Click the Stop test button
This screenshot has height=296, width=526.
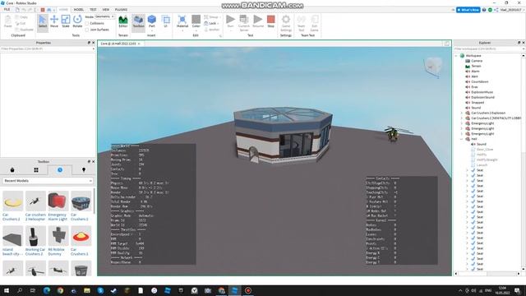[x=270, y=21]
